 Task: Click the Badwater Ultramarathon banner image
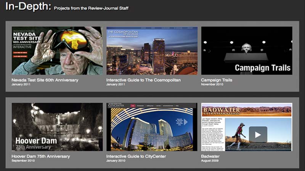[x=247, y=110]
